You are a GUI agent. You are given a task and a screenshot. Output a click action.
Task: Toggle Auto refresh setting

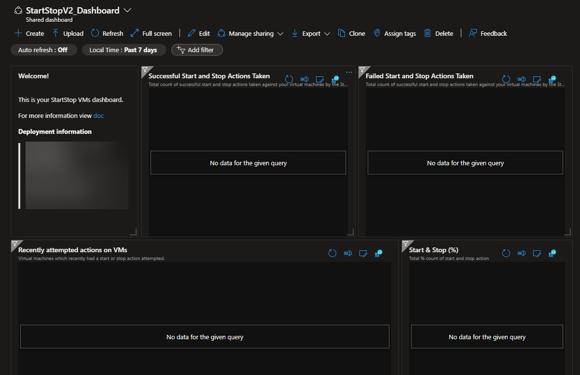click(43, 49)
